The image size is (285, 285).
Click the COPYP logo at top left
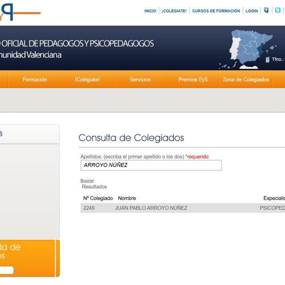(20, 12)
